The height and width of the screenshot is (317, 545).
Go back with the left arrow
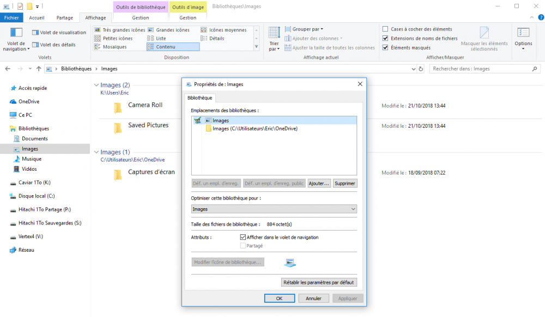pyautogui.click(x=8, y=69)
